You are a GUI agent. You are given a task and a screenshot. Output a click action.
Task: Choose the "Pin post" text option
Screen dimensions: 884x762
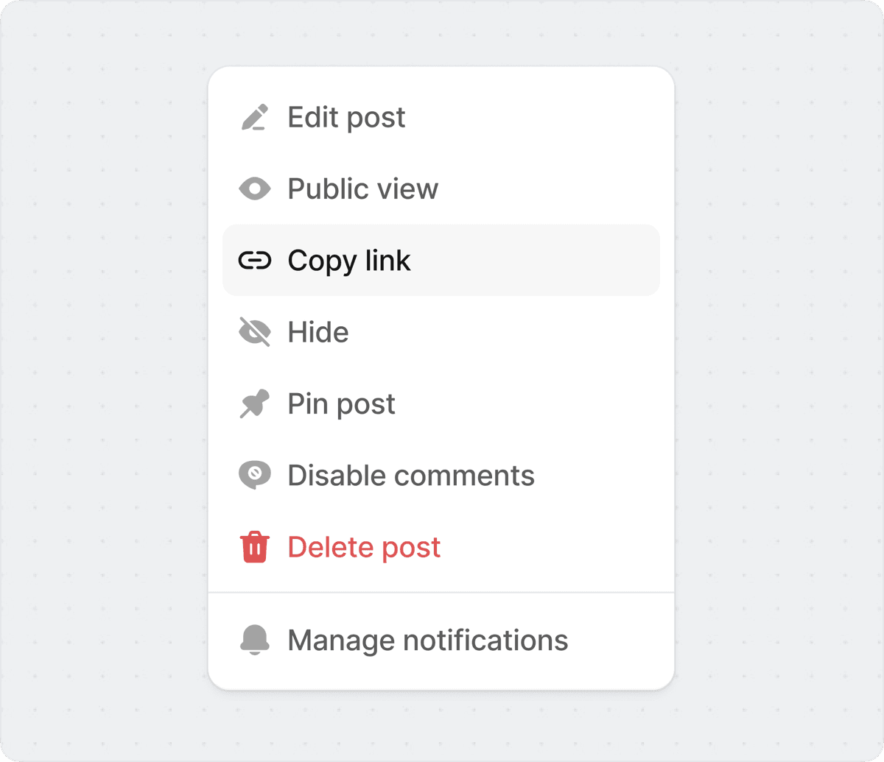[x=341, y=403]
